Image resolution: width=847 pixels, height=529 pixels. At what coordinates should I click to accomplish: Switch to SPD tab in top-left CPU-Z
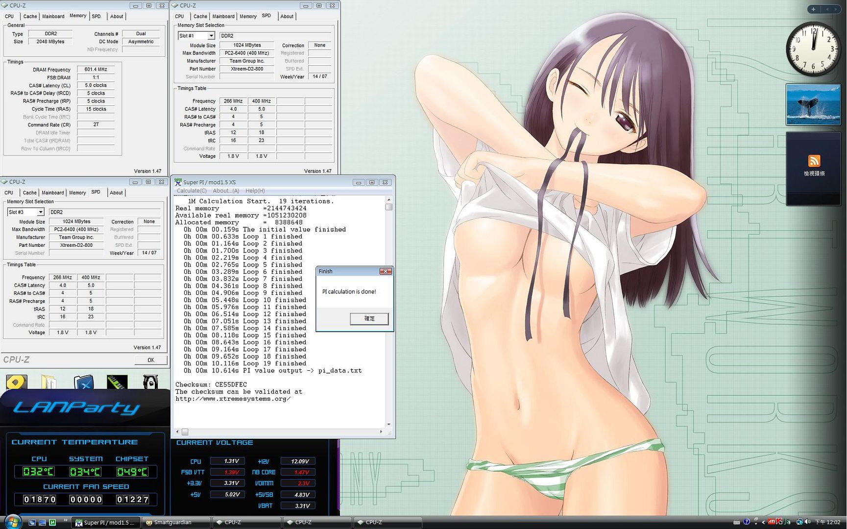point(97,16)
